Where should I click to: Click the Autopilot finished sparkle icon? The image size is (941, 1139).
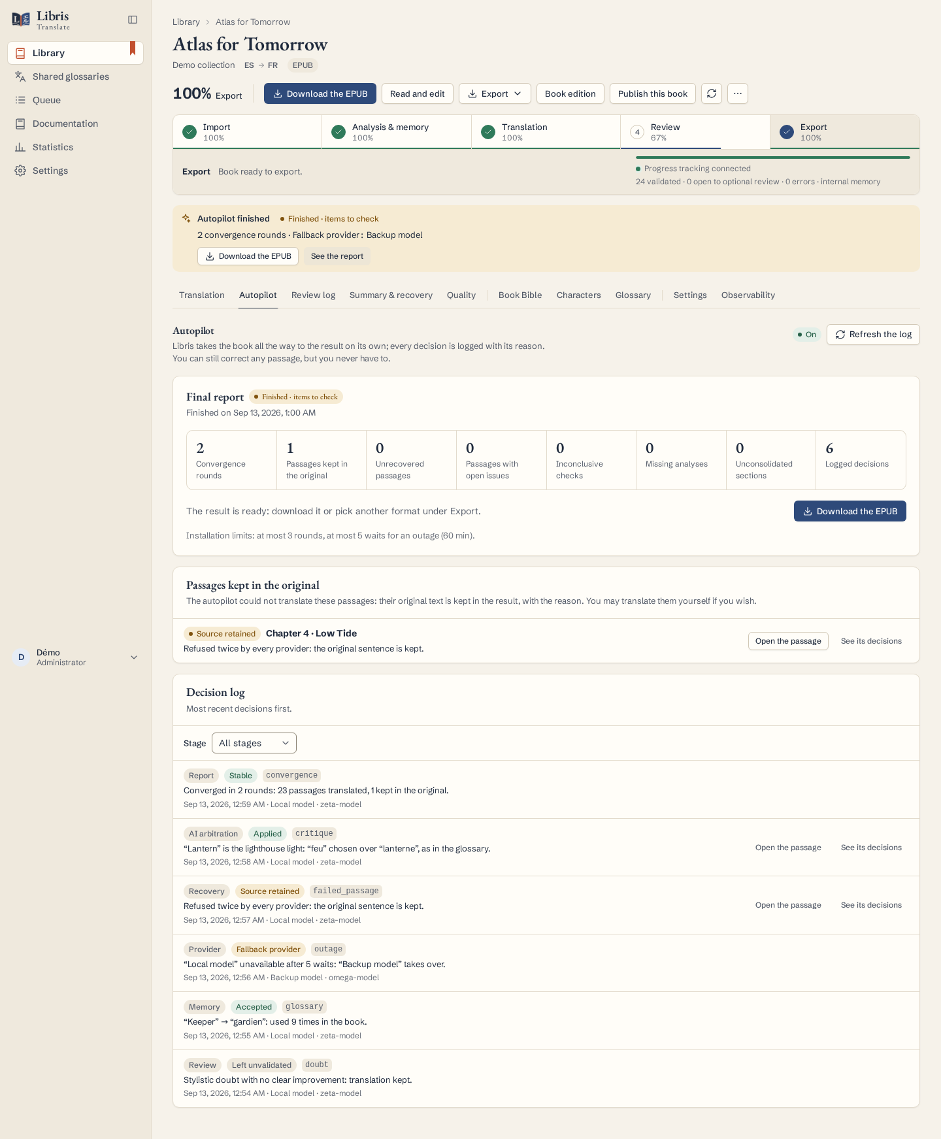tap(186, 218)
